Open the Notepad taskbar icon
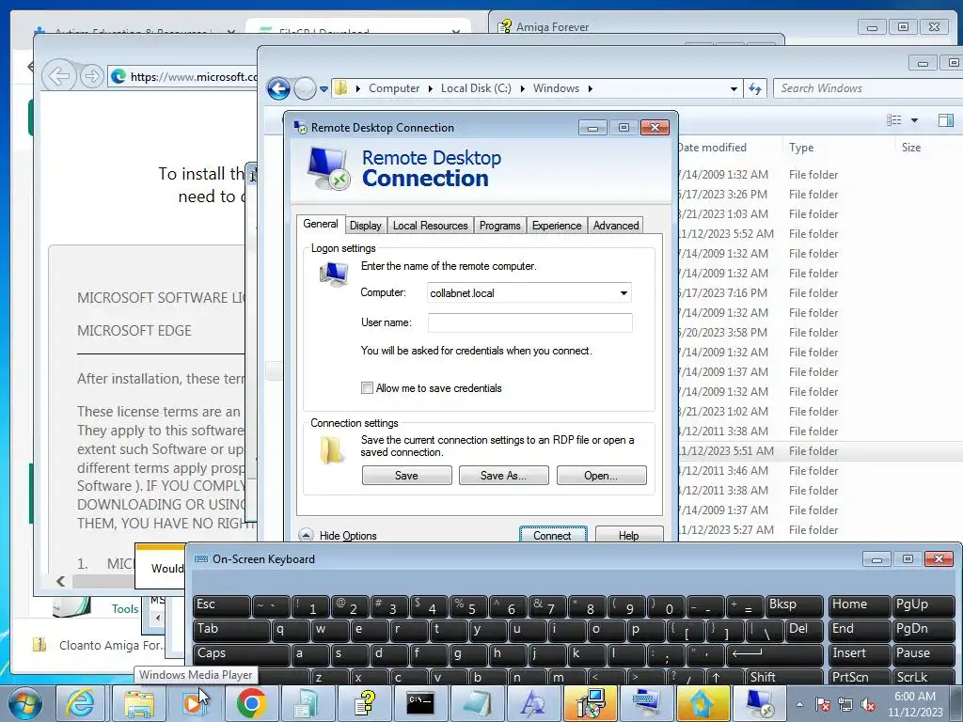 click(x=477, y=703)
